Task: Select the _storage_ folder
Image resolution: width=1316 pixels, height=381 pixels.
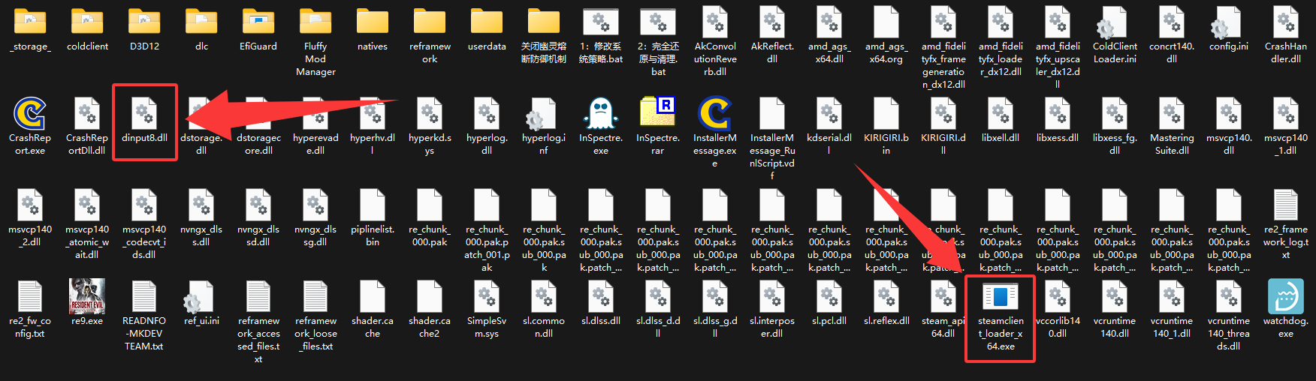Action: 30,23
